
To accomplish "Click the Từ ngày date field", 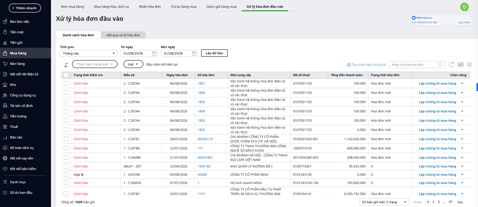I will point(139,53).
